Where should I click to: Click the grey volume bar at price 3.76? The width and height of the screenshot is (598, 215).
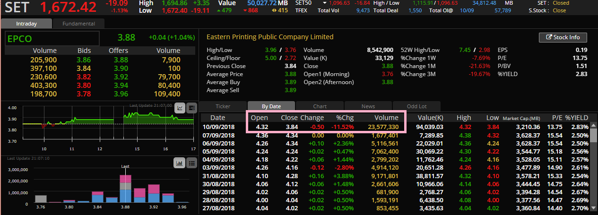(x=41, y=199)
